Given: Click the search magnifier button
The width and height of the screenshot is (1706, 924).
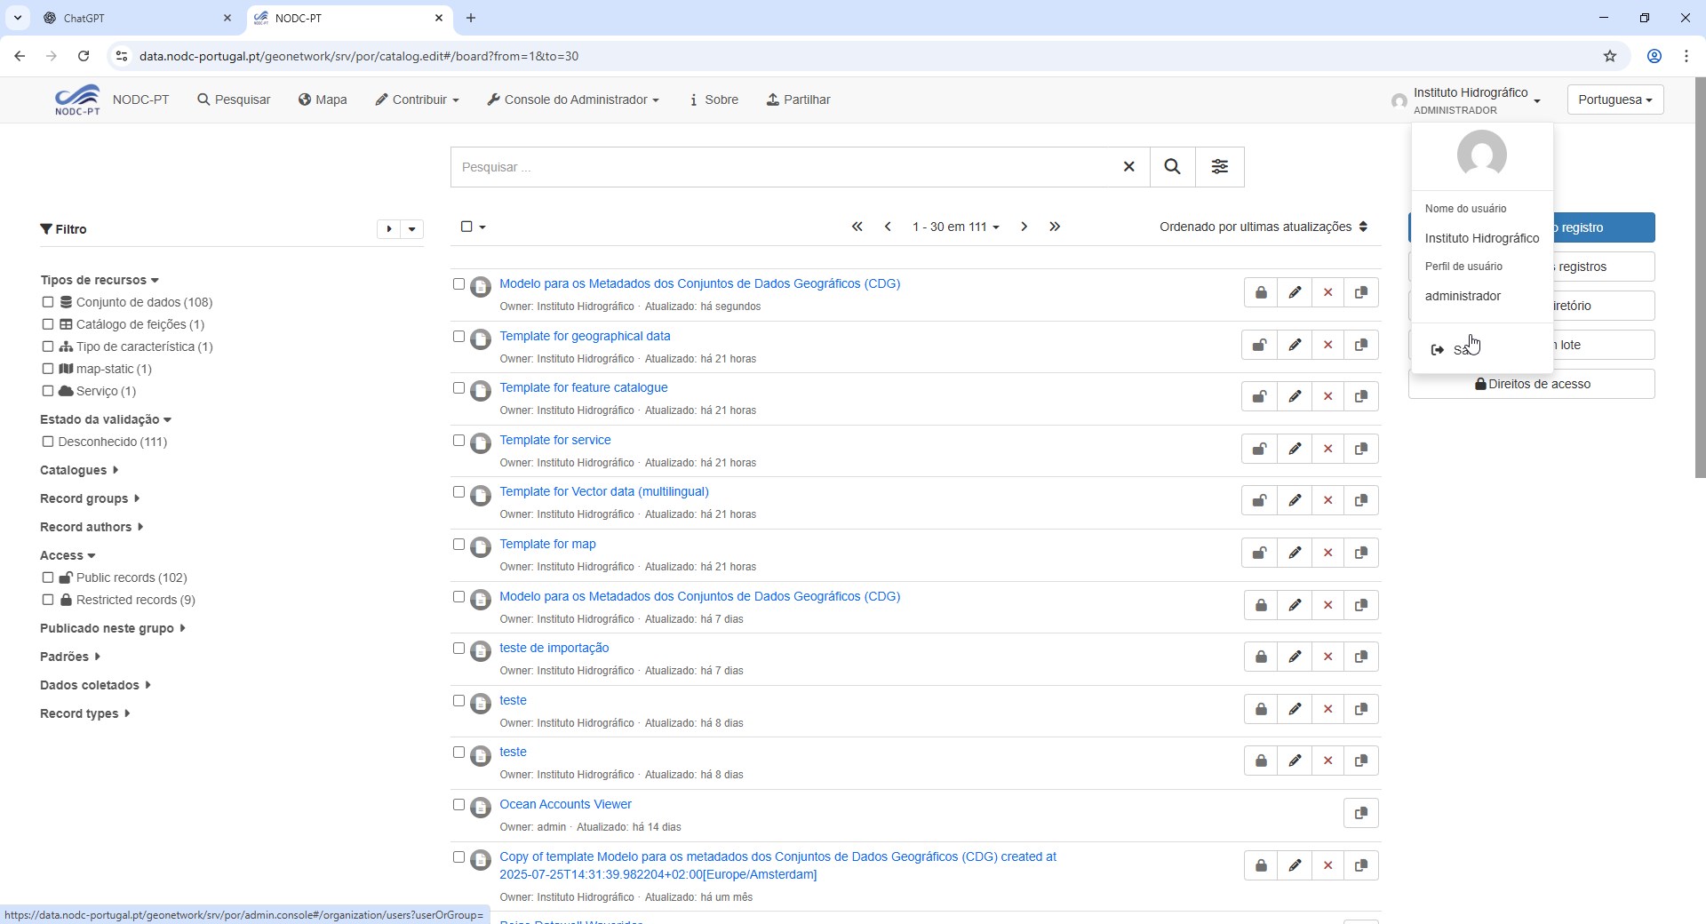Looking at the screenshot, I should pyautogui.click(x=1172, y=167).
